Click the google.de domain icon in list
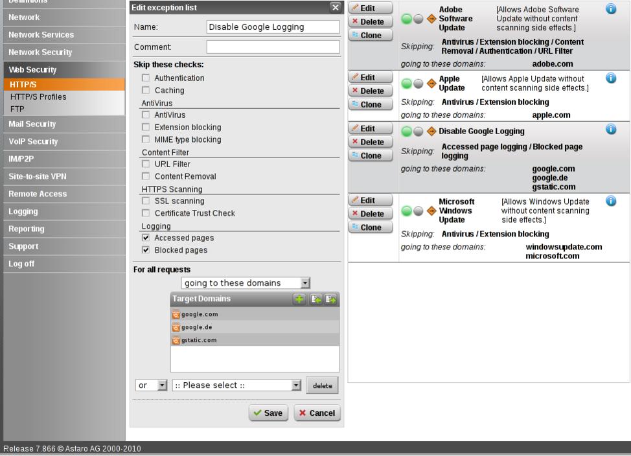 click(176, 327)
